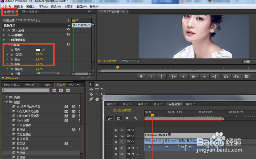Screen dimensions: 256x159
Task: Filter accelerated effects icon in effects panel
Action: coord(54,90)
